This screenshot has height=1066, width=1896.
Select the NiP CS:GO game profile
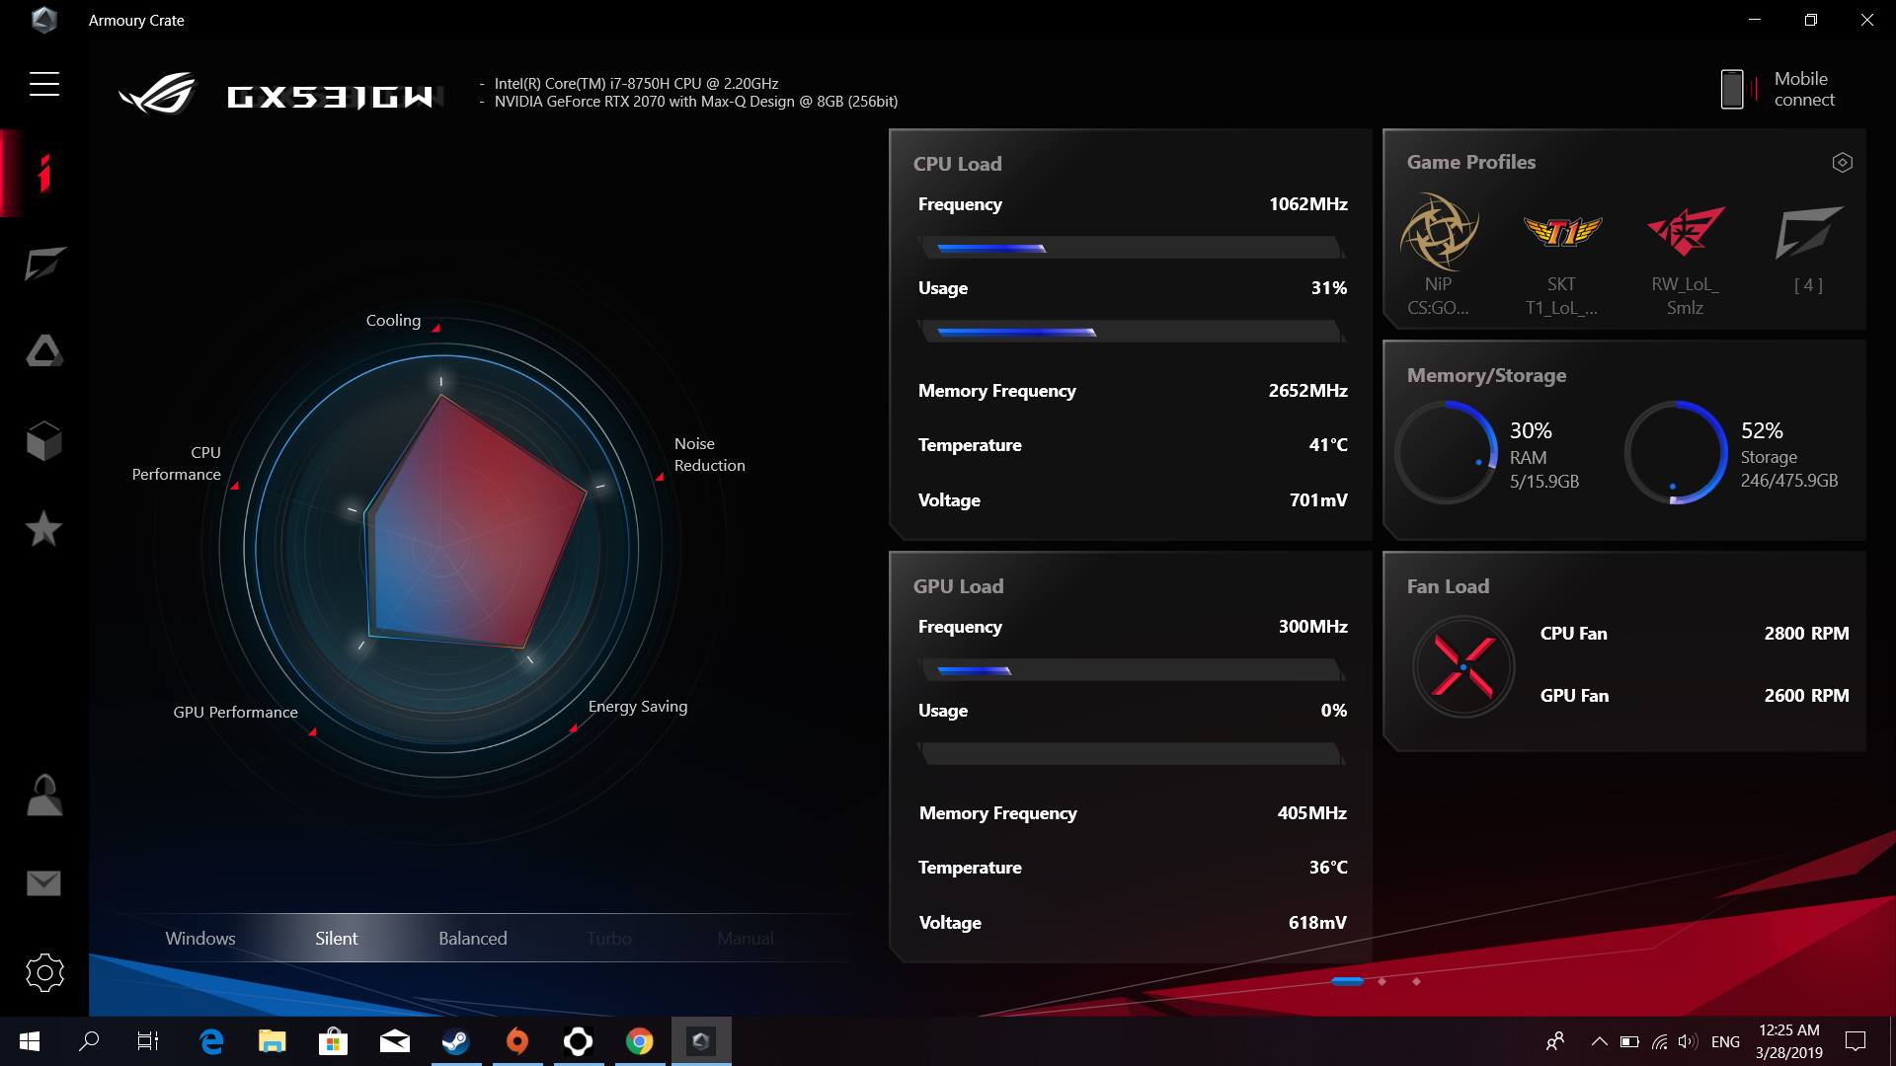point(1439,255)
